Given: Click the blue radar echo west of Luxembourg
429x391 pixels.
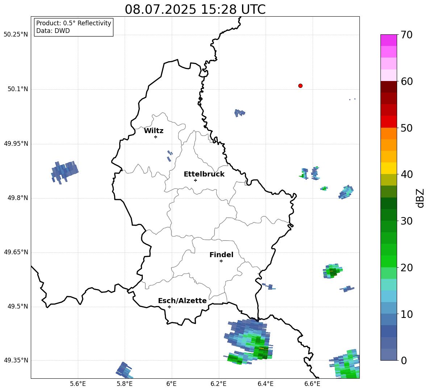Looking at the screenshot, I should tap(64, 172).
